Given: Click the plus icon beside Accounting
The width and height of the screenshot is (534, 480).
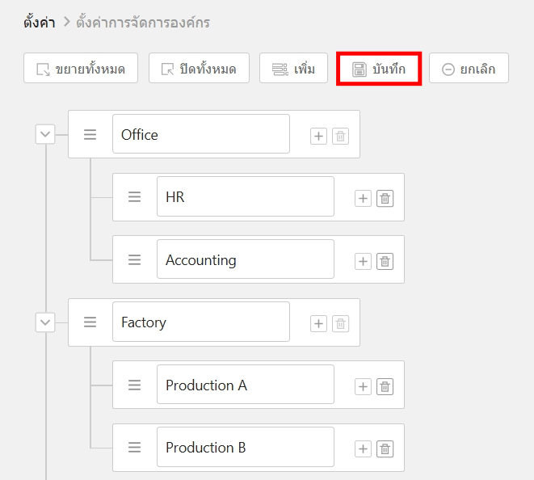Looking at the screenshot, I should (363, 261).
